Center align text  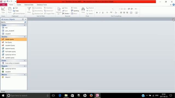(124, 13)
